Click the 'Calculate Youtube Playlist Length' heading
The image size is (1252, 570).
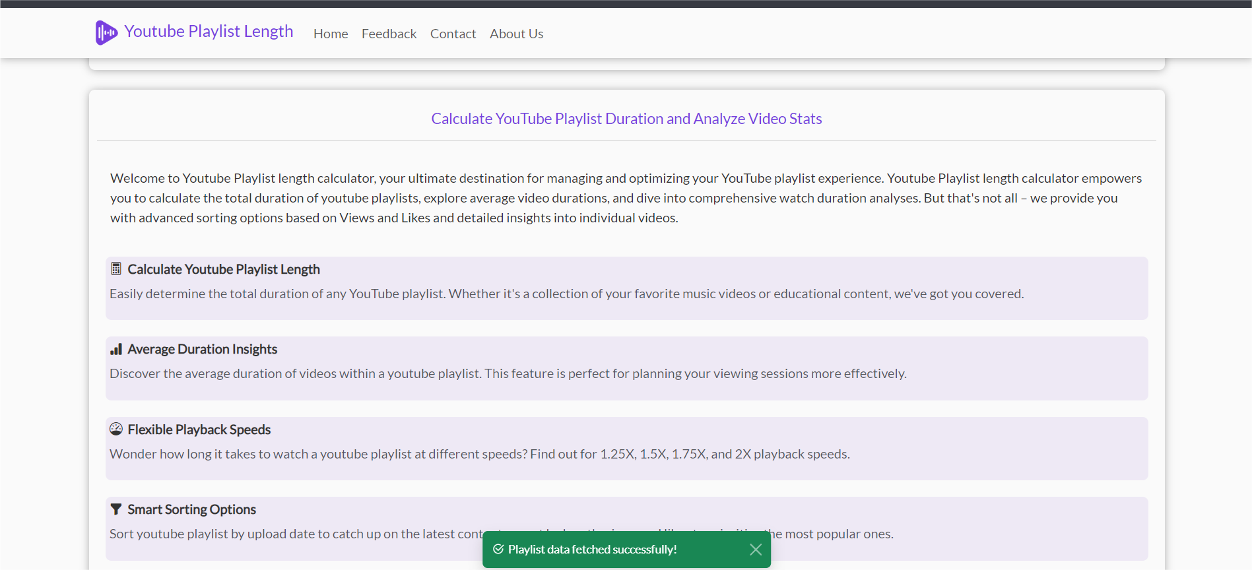coord(224,269)
